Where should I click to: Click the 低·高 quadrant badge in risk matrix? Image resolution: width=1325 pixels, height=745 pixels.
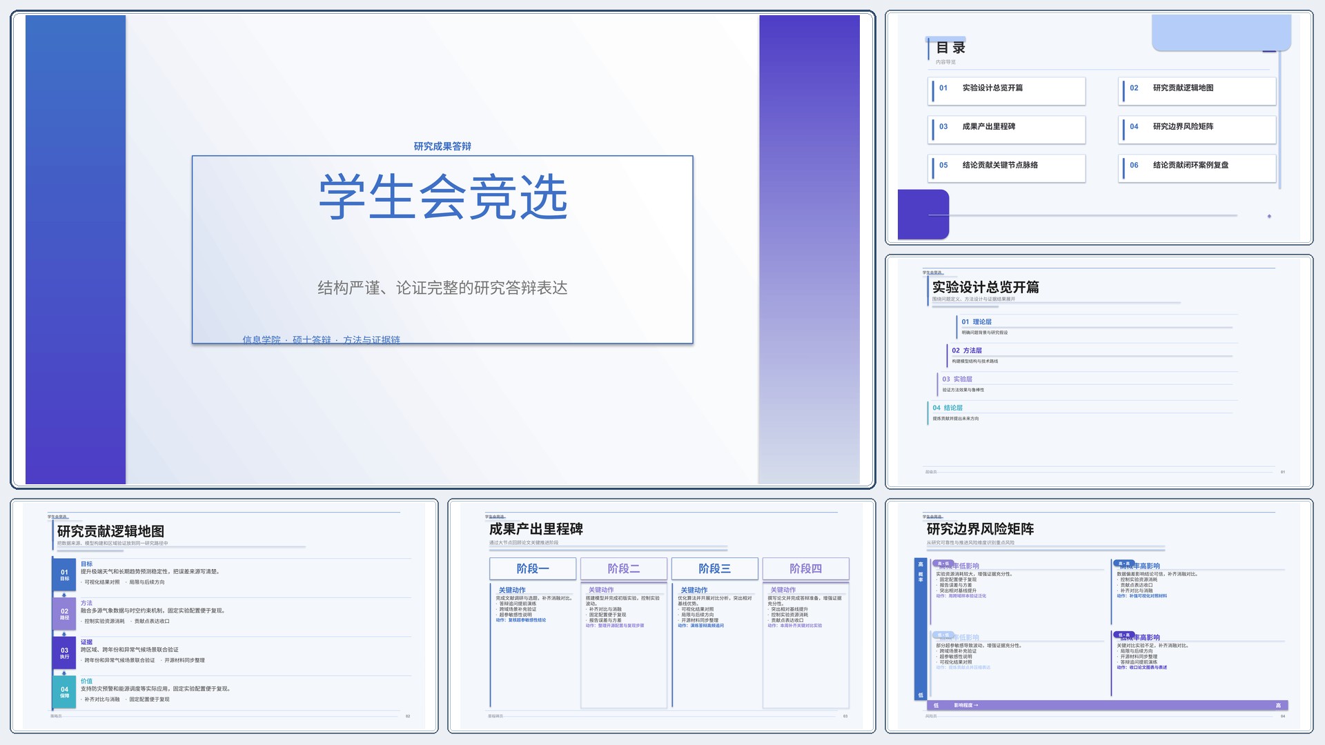[x=1124, y=635]
